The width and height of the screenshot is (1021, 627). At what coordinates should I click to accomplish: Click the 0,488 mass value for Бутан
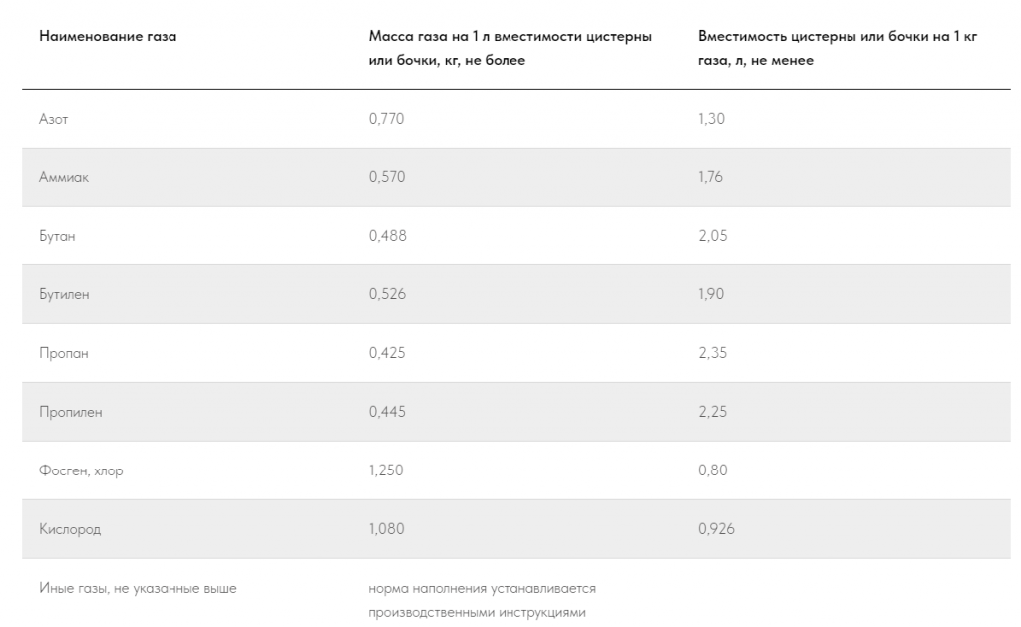click(388, 235)
